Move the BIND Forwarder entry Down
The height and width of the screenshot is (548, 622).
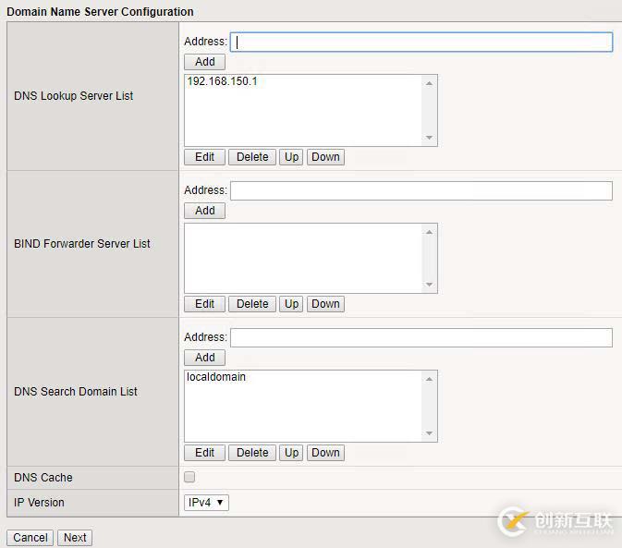click(x=325, y=304)
